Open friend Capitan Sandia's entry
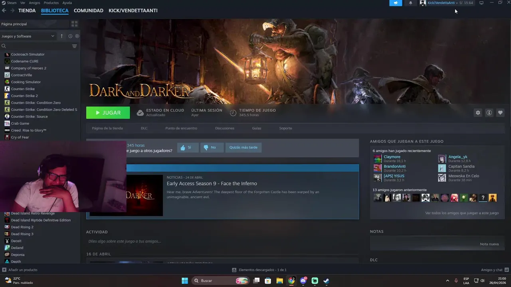The width and height of the screenshot is (511, 287). click(461, 166)
